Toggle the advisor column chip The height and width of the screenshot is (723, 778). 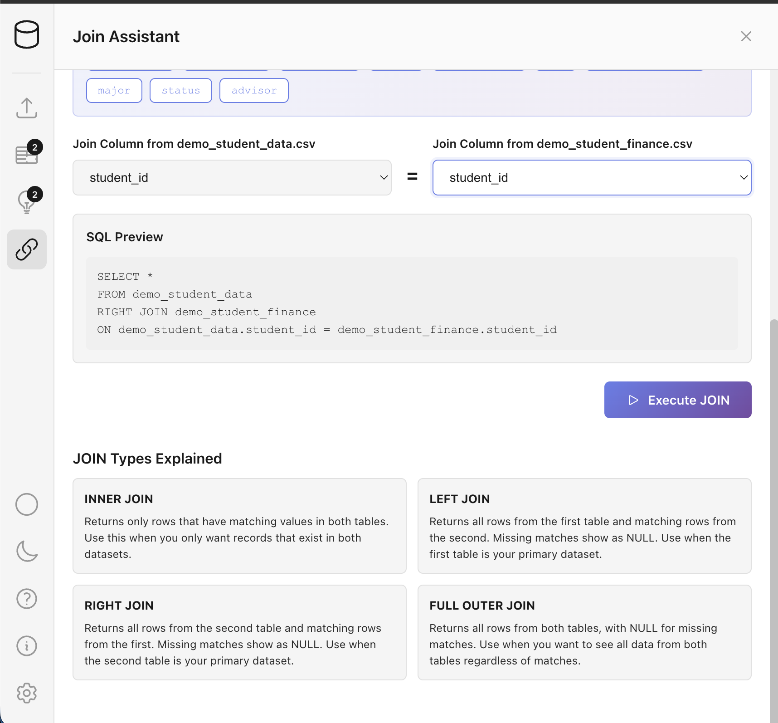pos(253,90)
